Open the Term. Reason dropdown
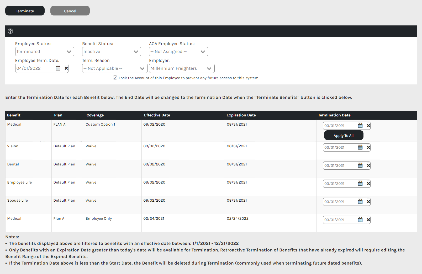 115,68
